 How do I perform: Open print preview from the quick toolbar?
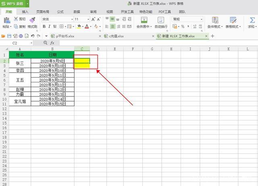(27, 36)
